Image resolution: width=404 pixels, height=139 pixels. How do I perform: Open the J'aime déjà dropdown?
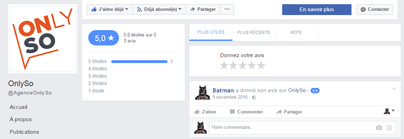[110, 9]
